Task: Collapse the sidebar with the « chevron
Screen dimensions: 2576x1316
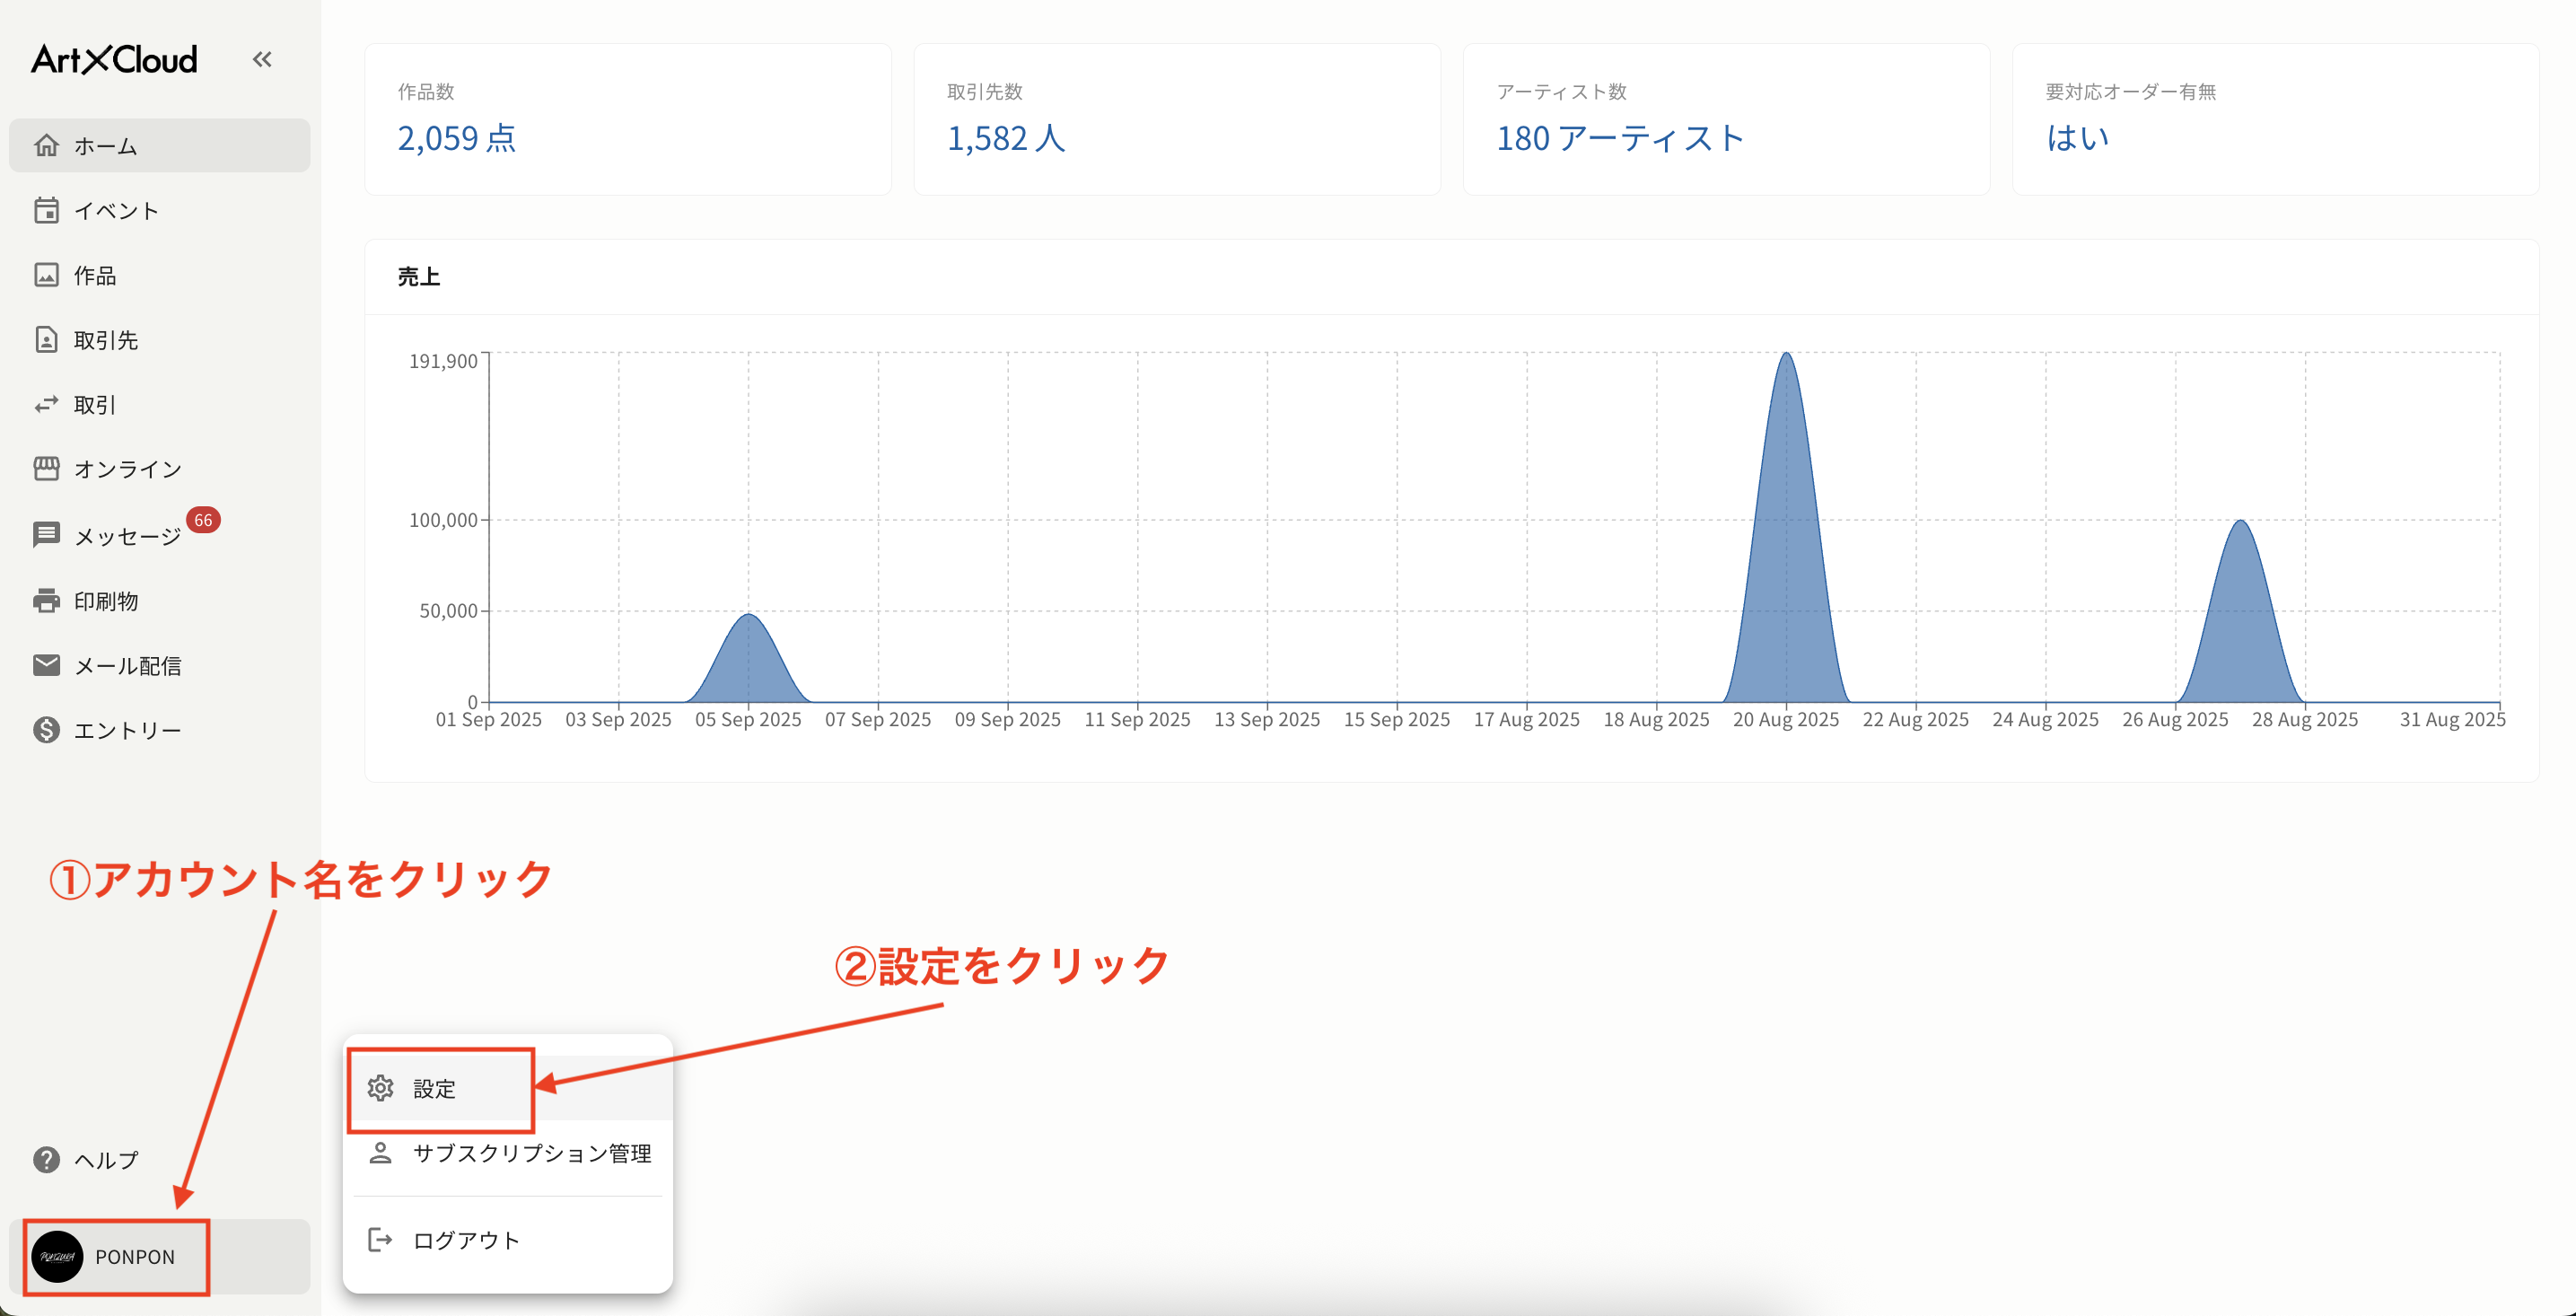Action: tap(262, 59)
